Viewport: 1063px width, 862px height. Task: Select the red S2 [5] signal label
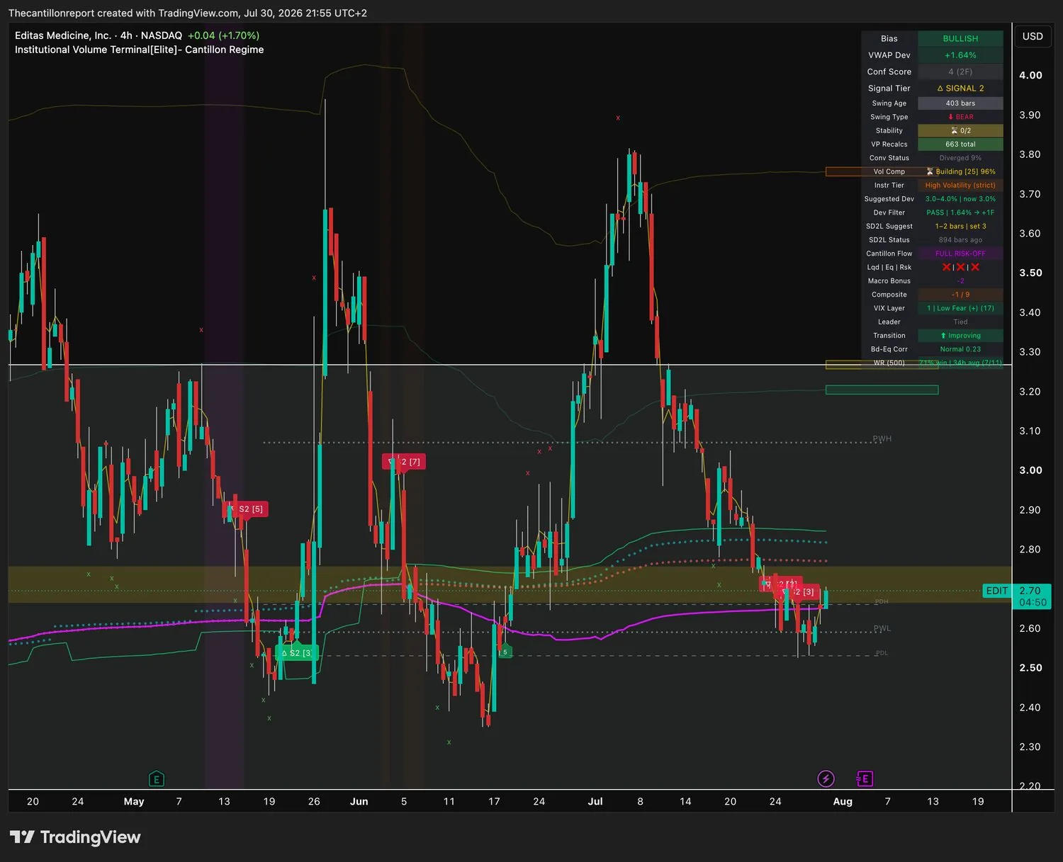(246, 509)
